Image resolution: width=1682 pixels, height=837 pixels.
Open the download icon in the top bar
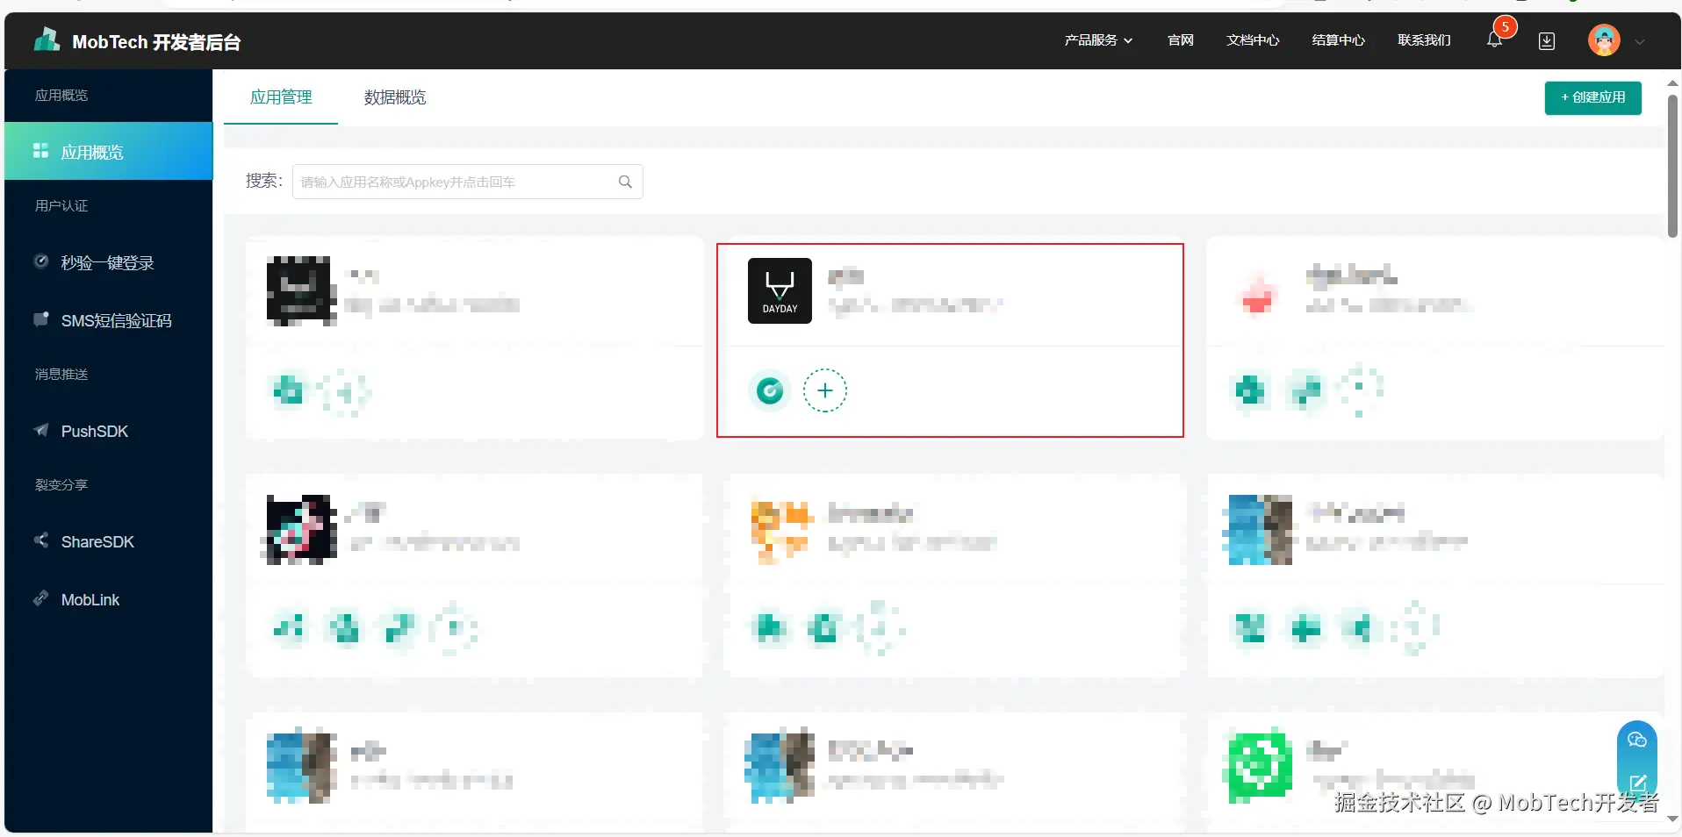1547,41
